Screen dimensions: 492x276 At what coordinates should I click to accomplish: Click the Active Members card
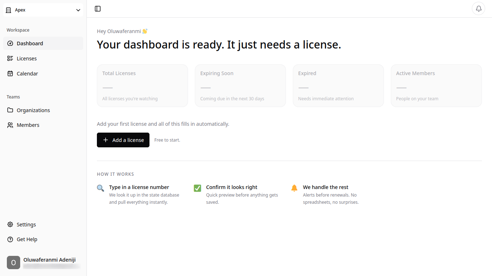tap(436, 86)
